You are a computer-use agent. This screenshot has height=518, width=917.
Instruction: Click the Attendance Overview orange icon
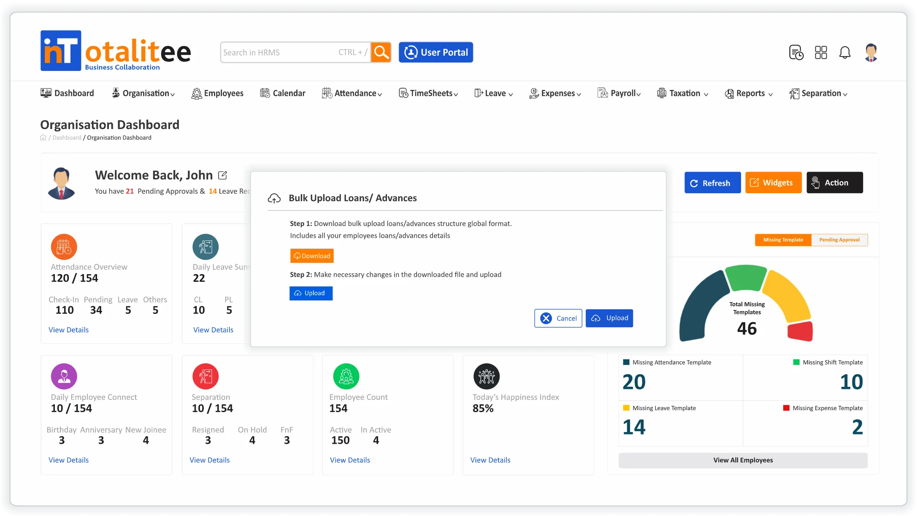(x=64, y=247)
